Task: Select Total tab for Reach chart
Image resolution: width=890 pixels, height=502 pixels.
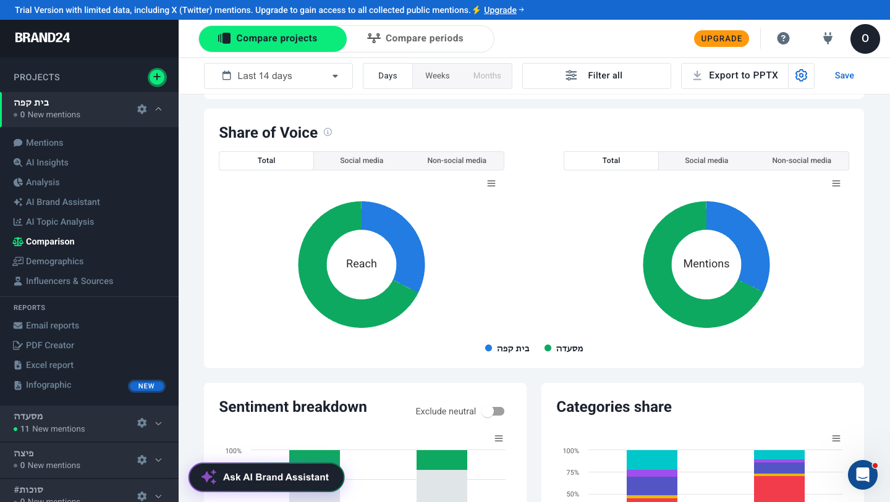Action: (x=266, y=161)
